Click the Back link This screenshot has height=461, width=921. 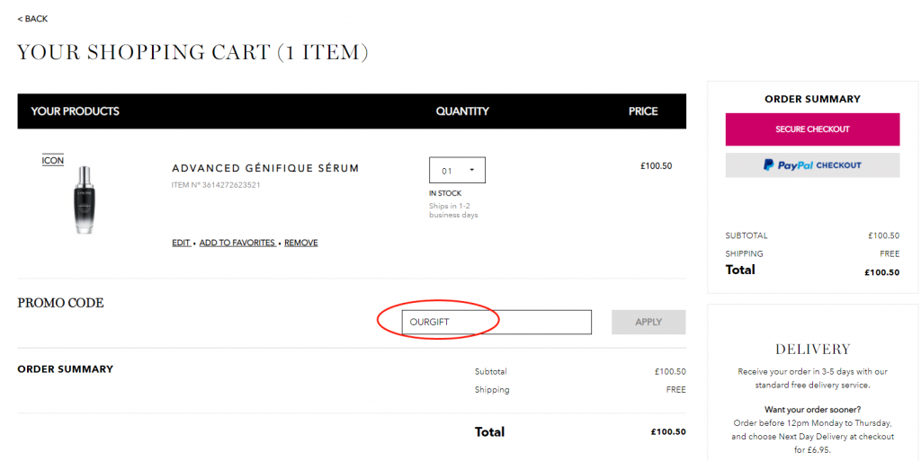click(x=32, y=19)
